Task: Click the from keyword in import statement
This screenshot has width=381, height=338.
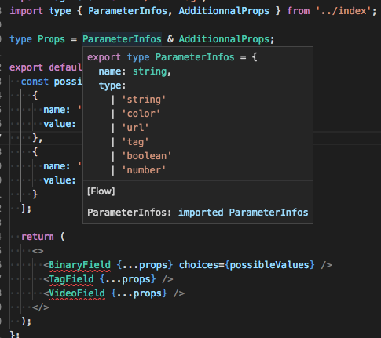Action: [x=299, y=11]
